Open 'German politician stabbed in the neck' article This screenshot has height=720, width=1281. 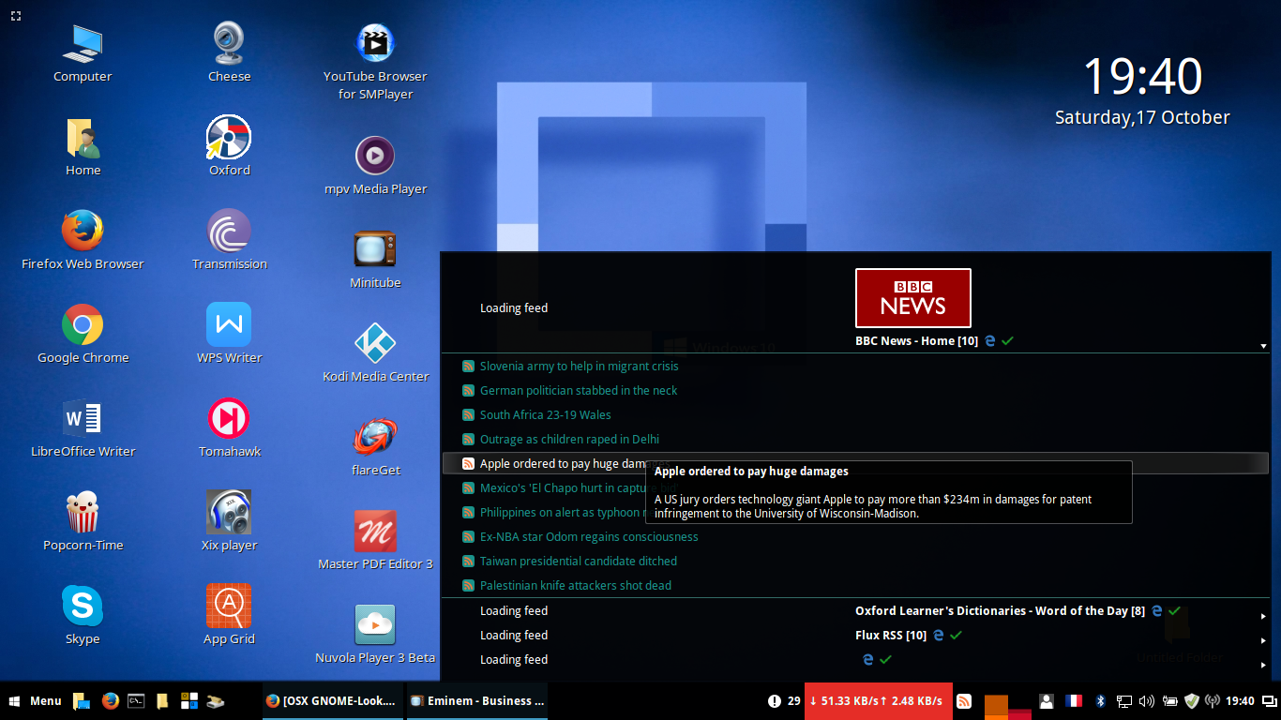coord(579,391)
